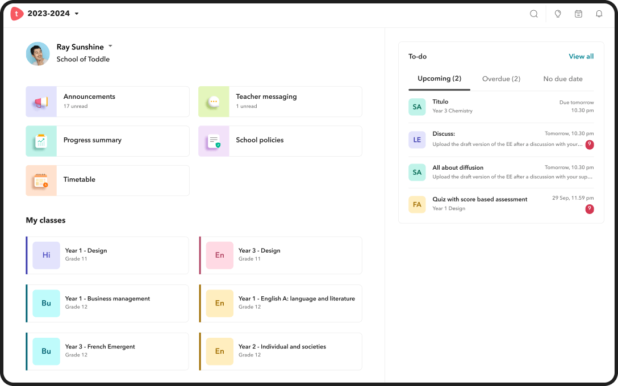Screen dimensions: 618x386
Task: Click the lightbulb tips icon
Action: tap(558, 14)
